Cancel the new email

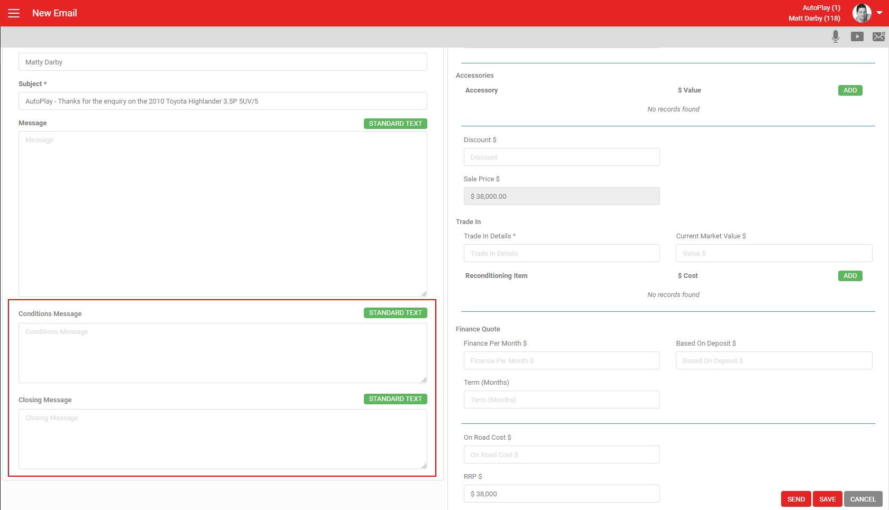coord(863,499)
